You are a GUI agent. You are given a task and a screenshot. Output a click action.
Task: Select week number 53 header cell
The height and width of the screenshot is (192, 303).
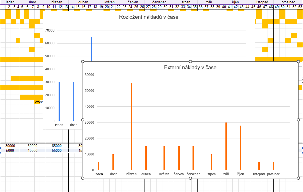(300, 7)
